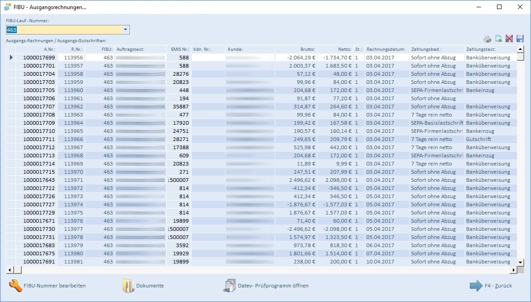Click the horizontal scrollbar thumb
This screenshot has height=302, width=531.
(17, 270)
